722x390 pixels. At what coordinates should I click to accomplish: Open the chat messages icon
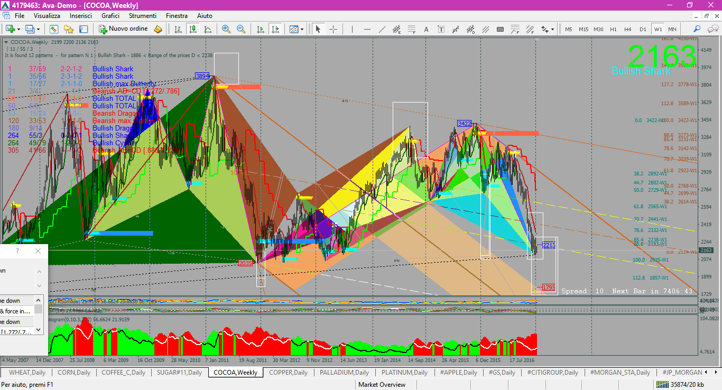pos(711,29)
